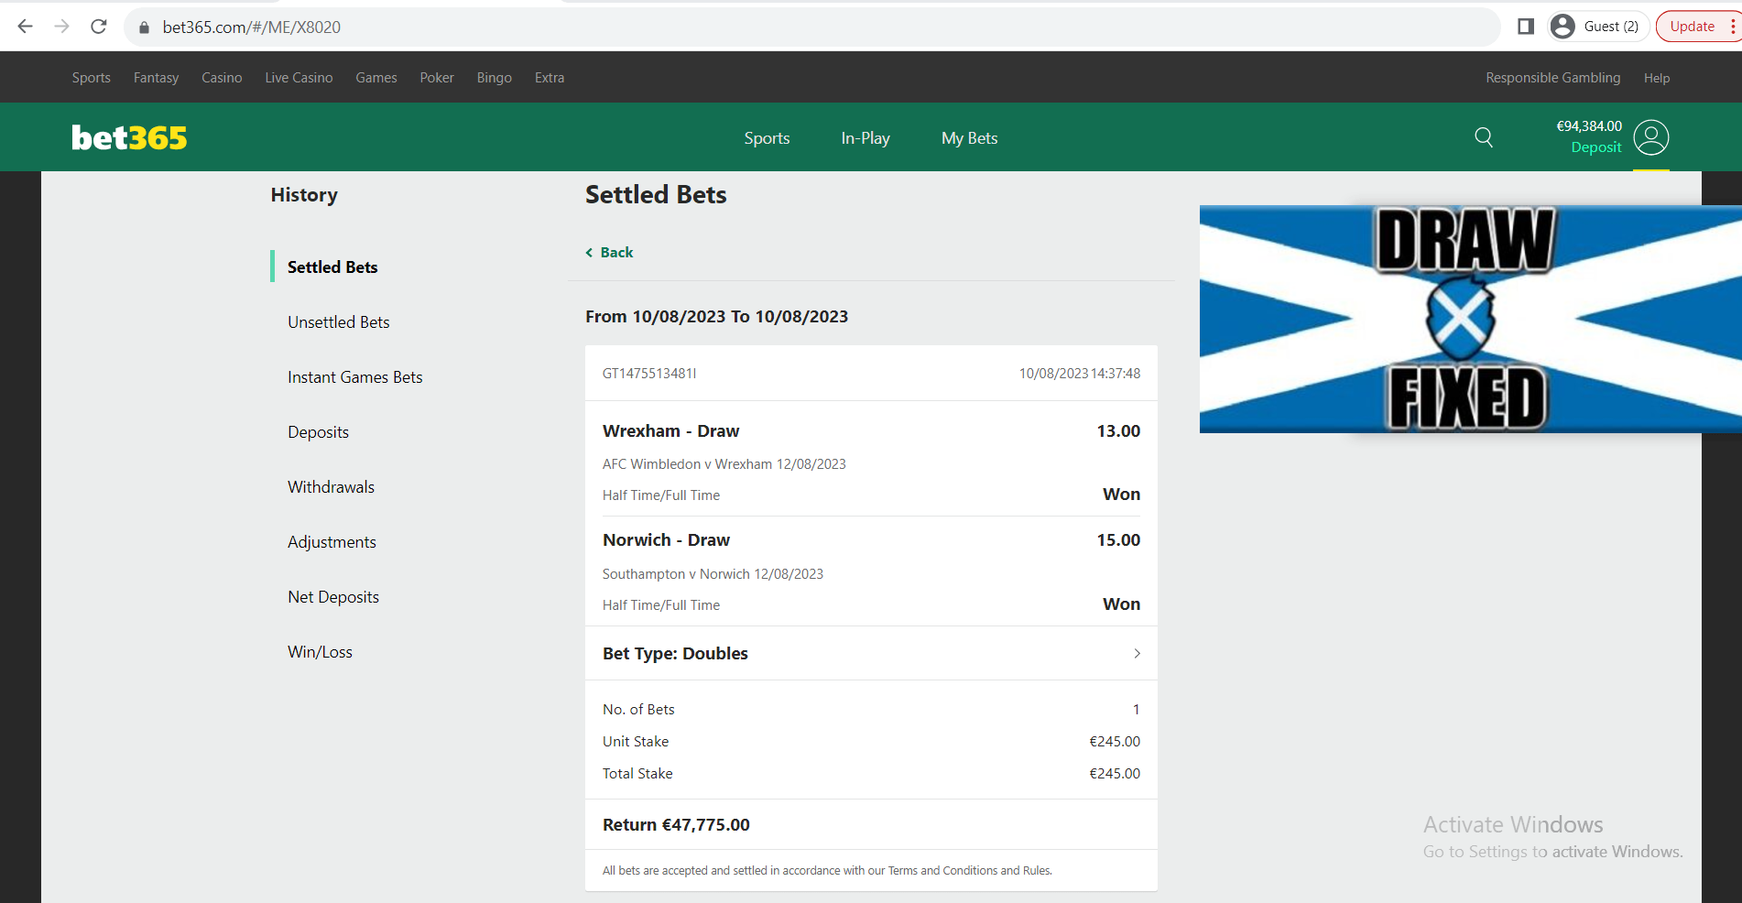The width and height of the screenshot is (1742, 903).
Task: Open Extra in the top bar
Action: click(550, 78)
